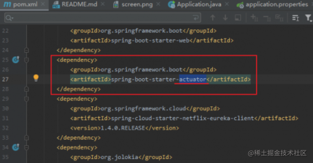Image resolution: width=313 pixels, height=163 pixels.
Task: Open the search filter icon
Action: [x=308, y=18]
